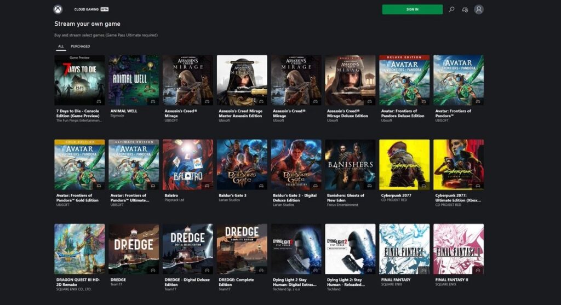This screenshot has width=561, height=305.
Task: Click controller icon on Banishers tile
Action: point(369,186)
